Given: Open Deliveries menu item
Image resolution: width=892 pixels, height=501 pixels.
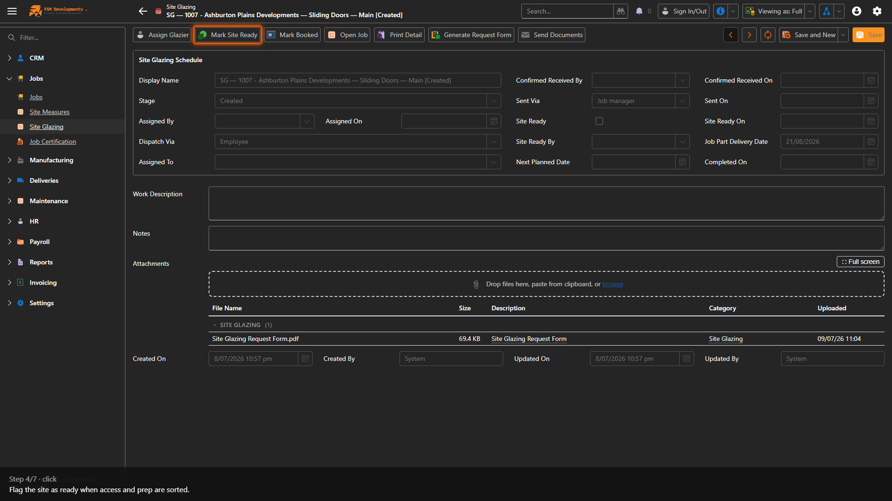Looking at the screenshot, I should click(x=44, y=180).
